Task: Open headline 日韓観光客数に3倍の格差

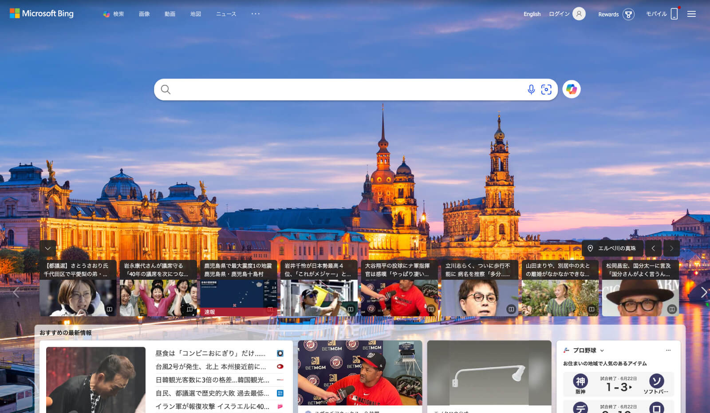Action: point(212,380)
